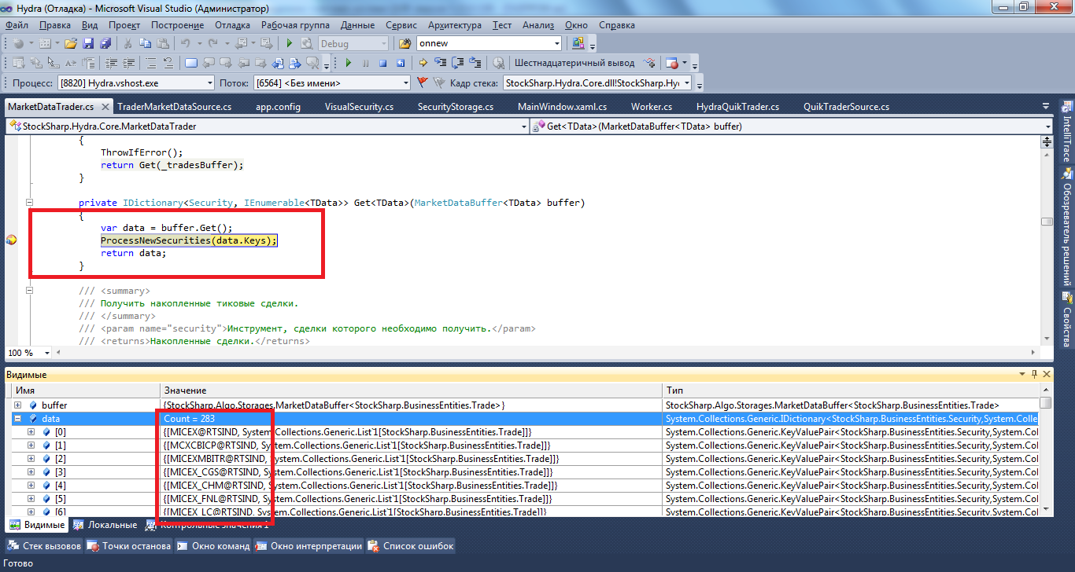Start debugging with the top green arrow
The image size is (1075, 572).
tap(290, 43)
